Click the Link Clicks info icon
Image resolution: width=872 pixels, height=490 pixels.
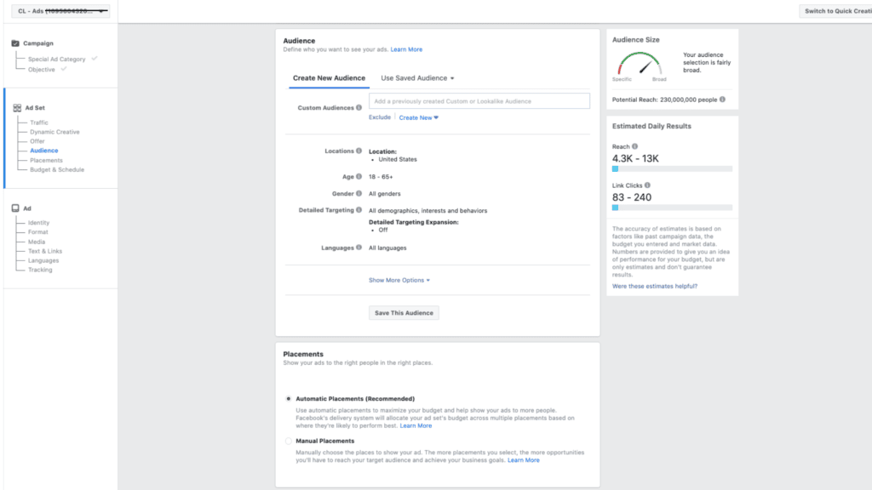pyautogui.click(x=647, y=185)
